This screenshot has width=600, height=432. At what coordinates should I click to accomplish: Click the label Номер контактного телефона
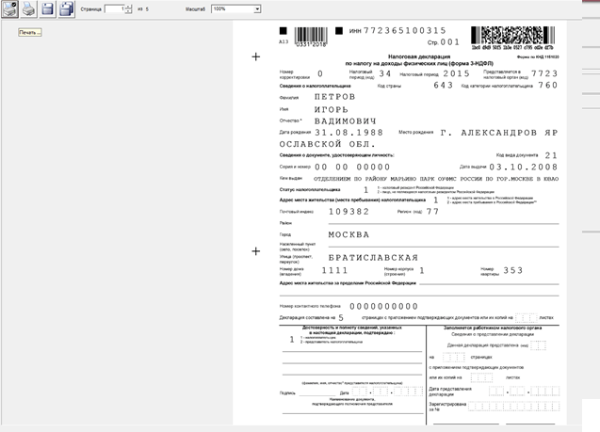pyautogui.click(x=310, y=306)
